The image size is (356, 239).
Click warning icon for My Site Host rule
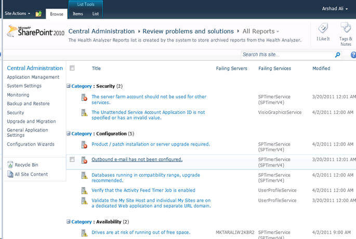84,201
